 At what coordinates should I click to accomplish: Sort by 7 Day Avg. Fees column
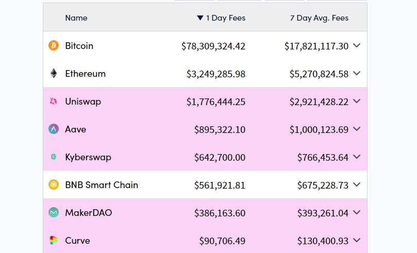[x=319, y=18]
